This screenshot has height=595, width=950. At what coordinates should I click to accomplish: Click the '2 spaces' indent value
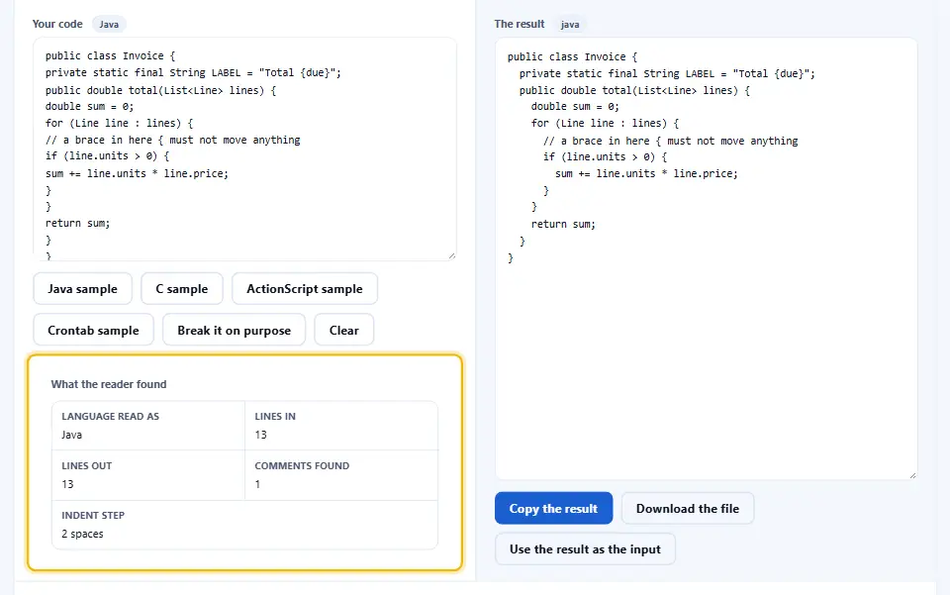point(82,534)
